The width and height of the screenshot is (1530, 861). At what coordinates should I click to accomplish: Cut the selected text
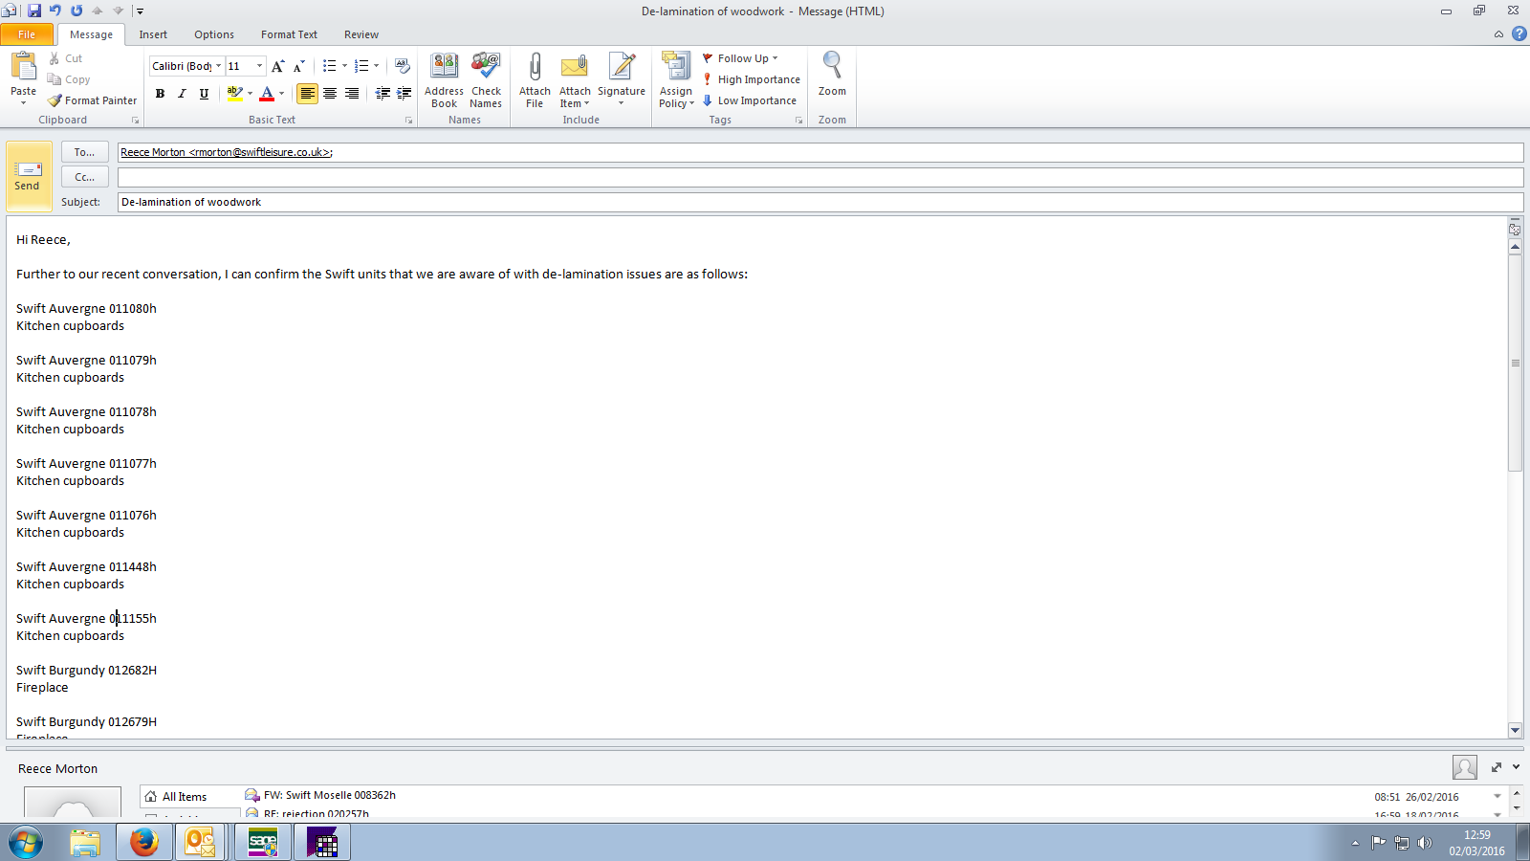click(65, 58)
